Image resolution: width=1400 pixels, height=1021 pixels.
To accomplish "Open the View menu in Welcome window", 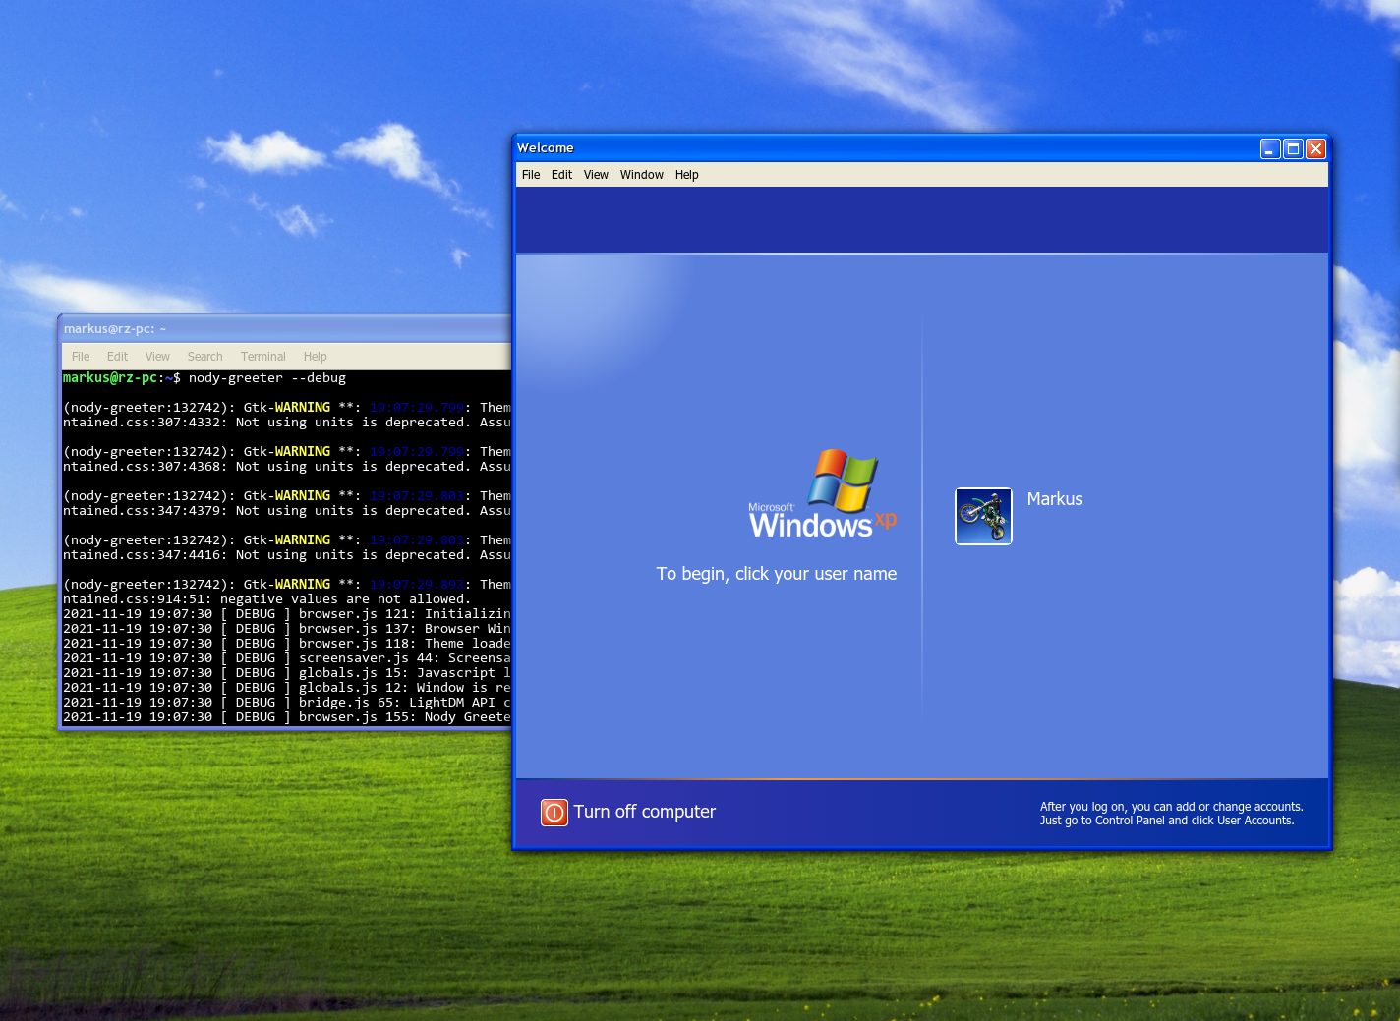I will coord(596,175).
